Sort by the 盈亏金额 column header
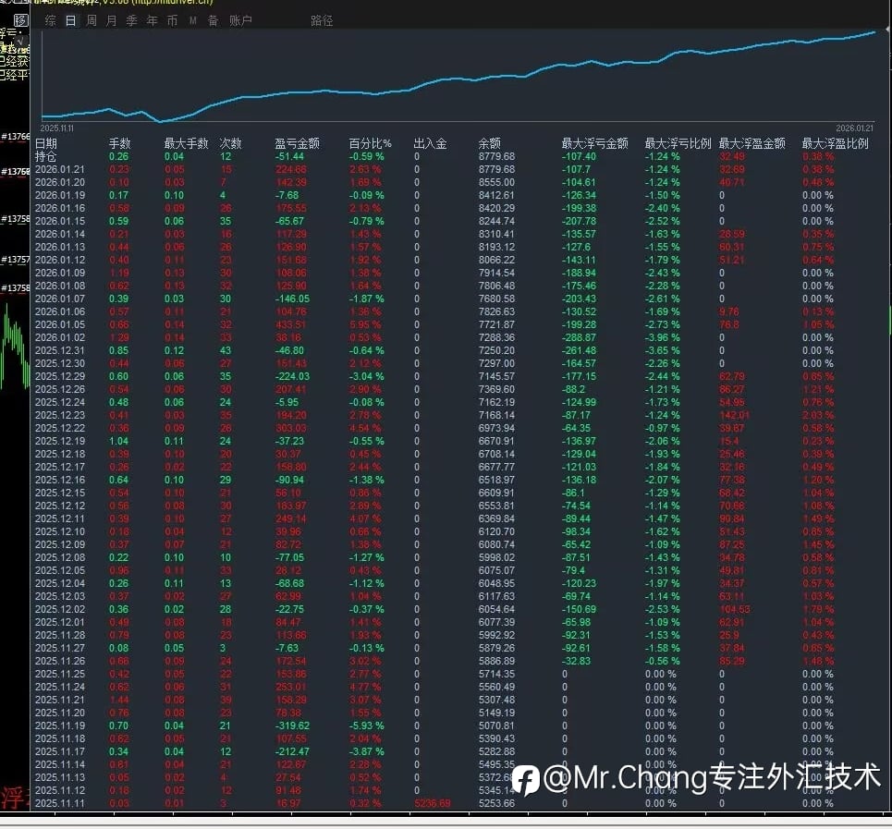Screen dimensions: 892x829 (x=297, y=143)
